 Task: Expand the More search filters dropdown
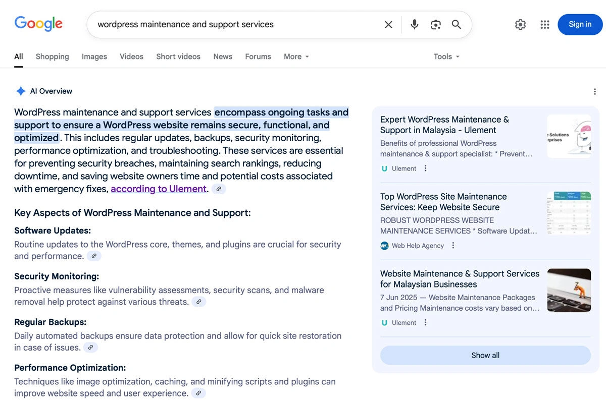(x=296, y=56)
